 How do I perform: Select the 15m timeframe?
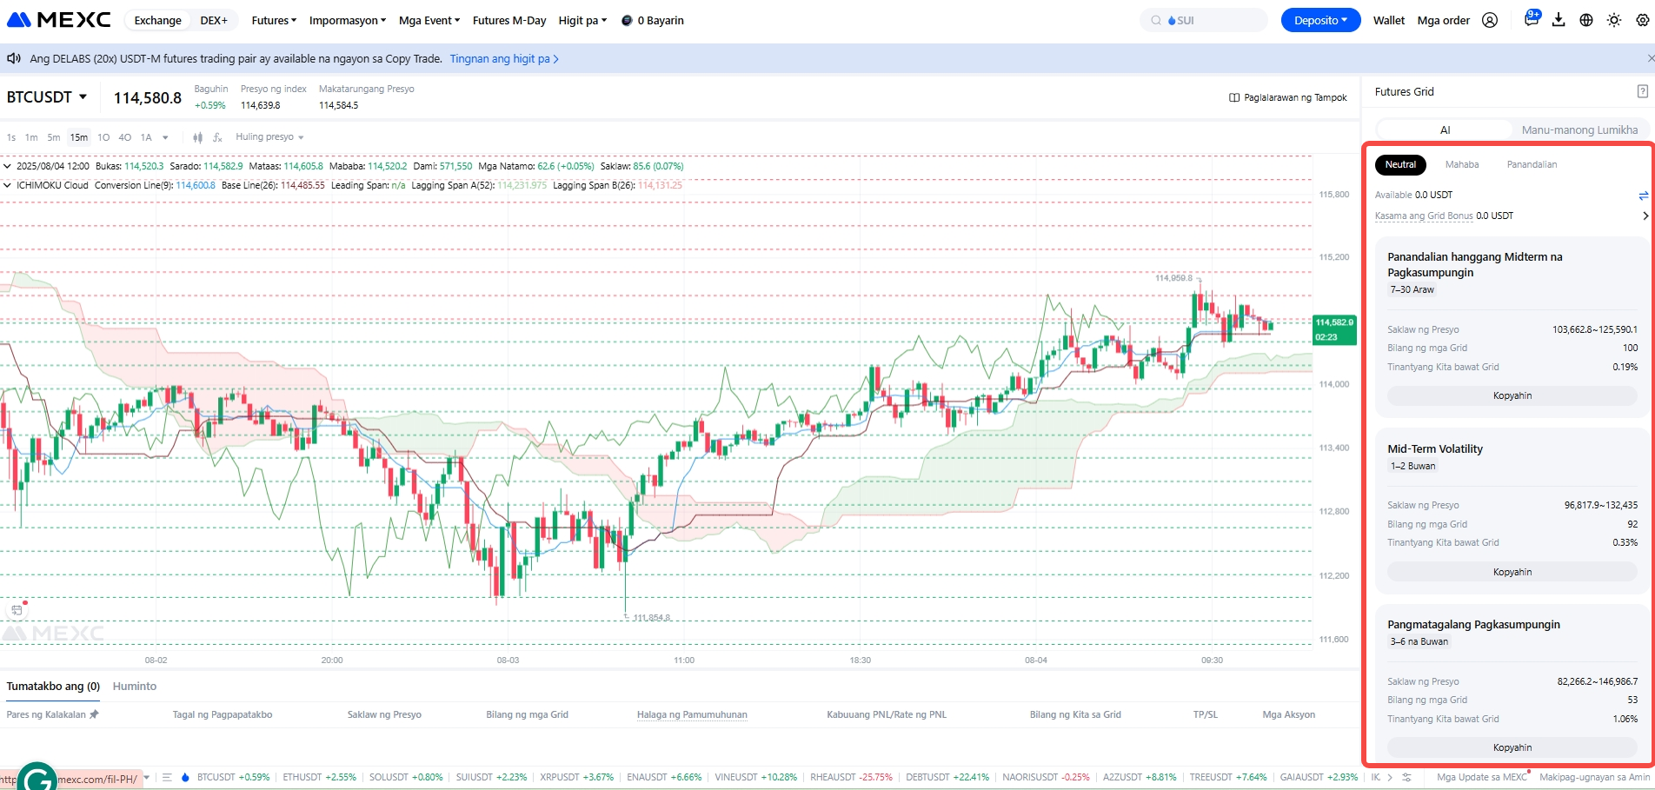(79, 137)
